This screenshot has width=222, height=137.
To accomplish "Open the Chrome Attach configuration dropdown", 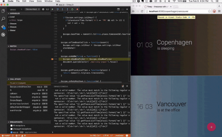I will click(x=32, y=9).
